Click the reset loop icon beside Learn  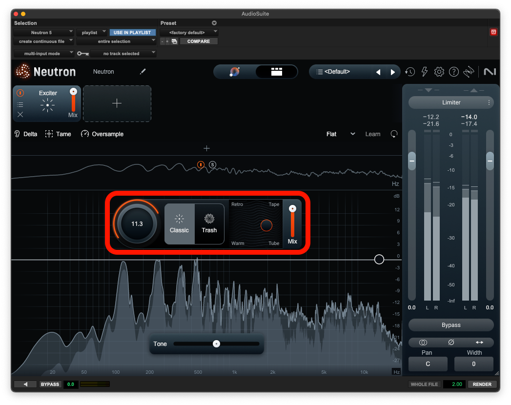click(394, 134)
